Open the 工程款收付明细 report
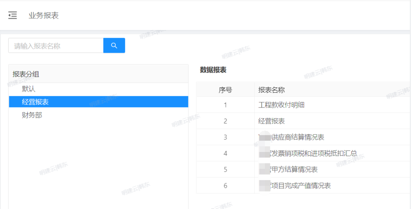411x209 pixels. pyautogui.click(x=281, y=105)
